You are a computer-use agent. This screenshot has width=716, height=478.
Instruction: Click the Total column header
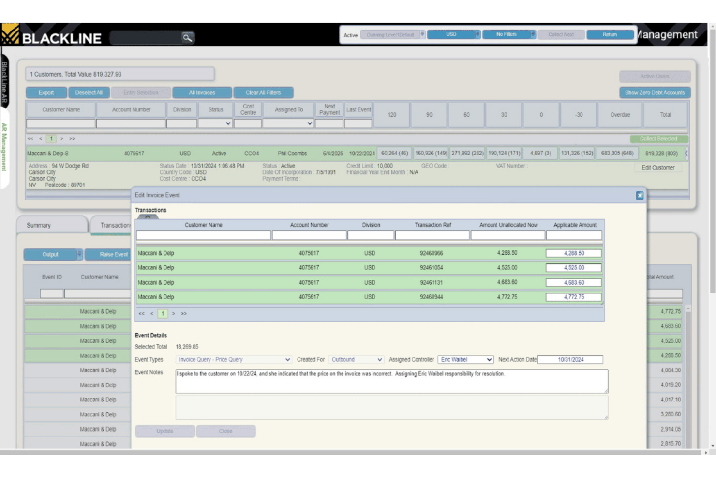tap(665, 115)
